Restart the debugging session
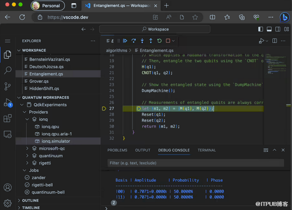Image resolution: width=292 pixels, height=210 pixels. click(159, 41)
